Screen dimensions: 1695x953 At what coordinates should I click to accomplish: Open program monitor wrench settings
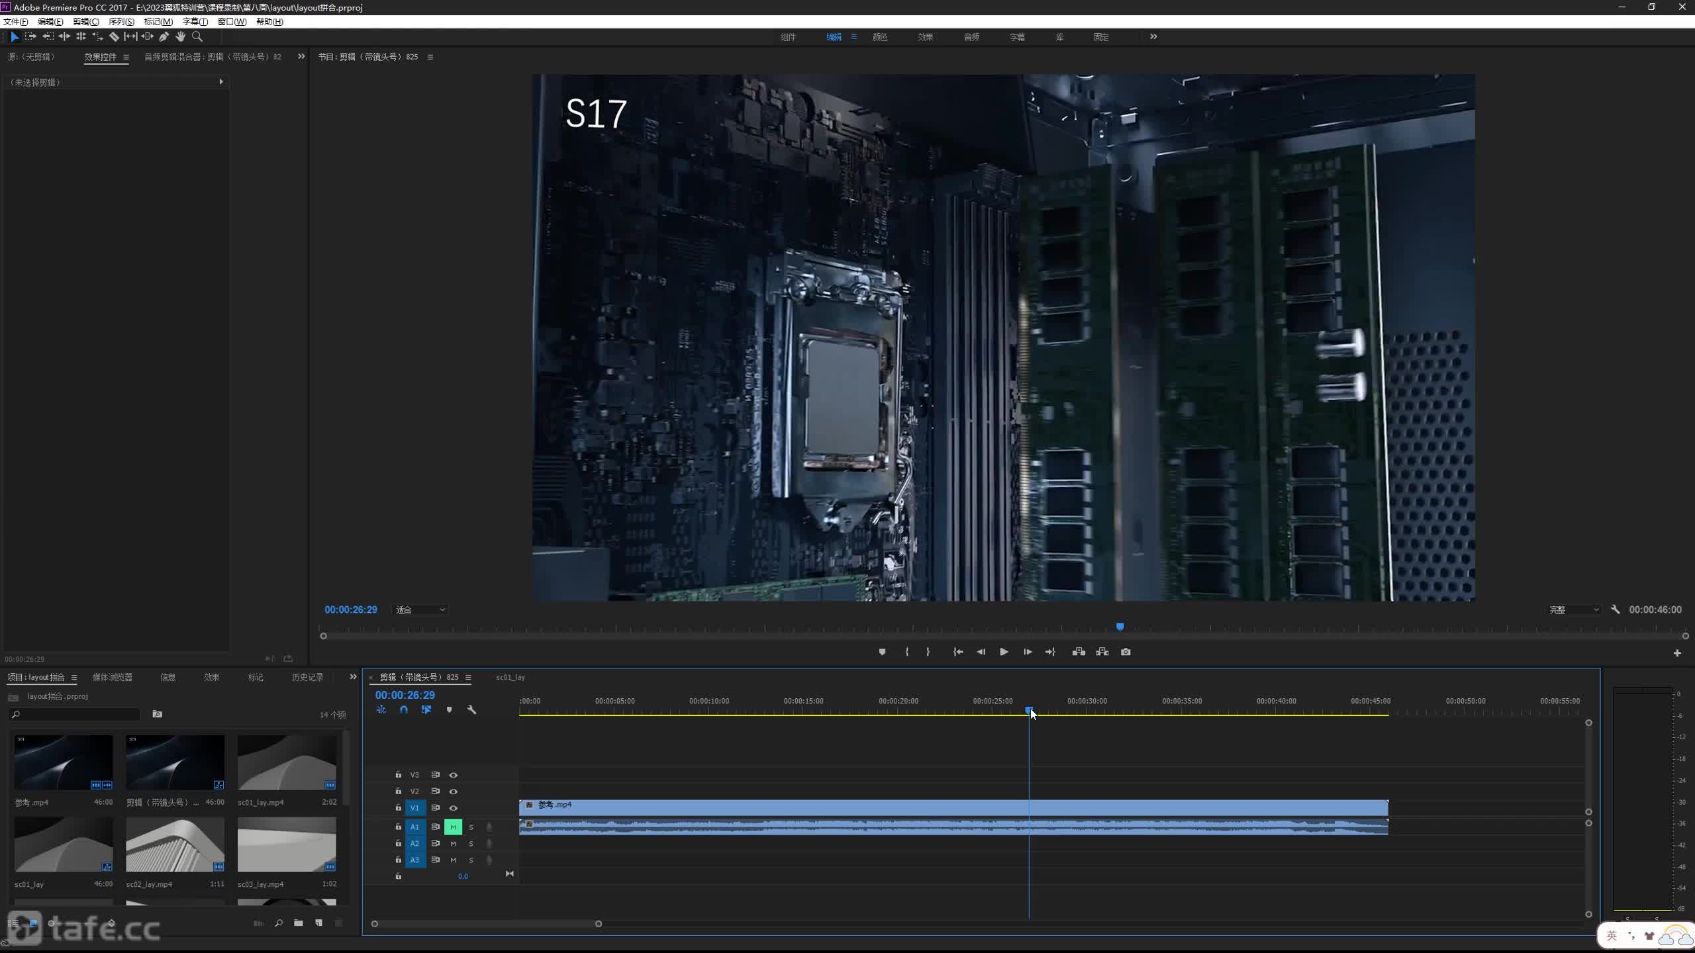click(1616, 610)
